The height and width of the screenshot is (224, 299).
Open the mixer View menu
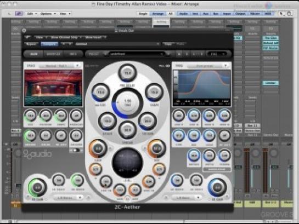click(65, 14)
